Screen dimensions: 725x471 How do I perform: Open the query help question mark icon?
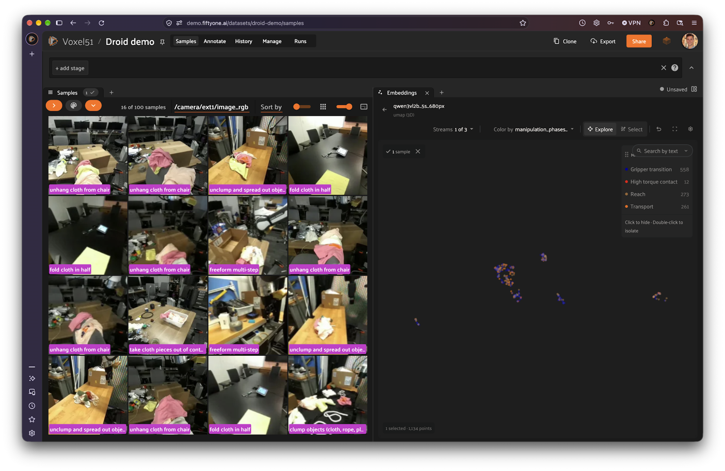(674, 68)
